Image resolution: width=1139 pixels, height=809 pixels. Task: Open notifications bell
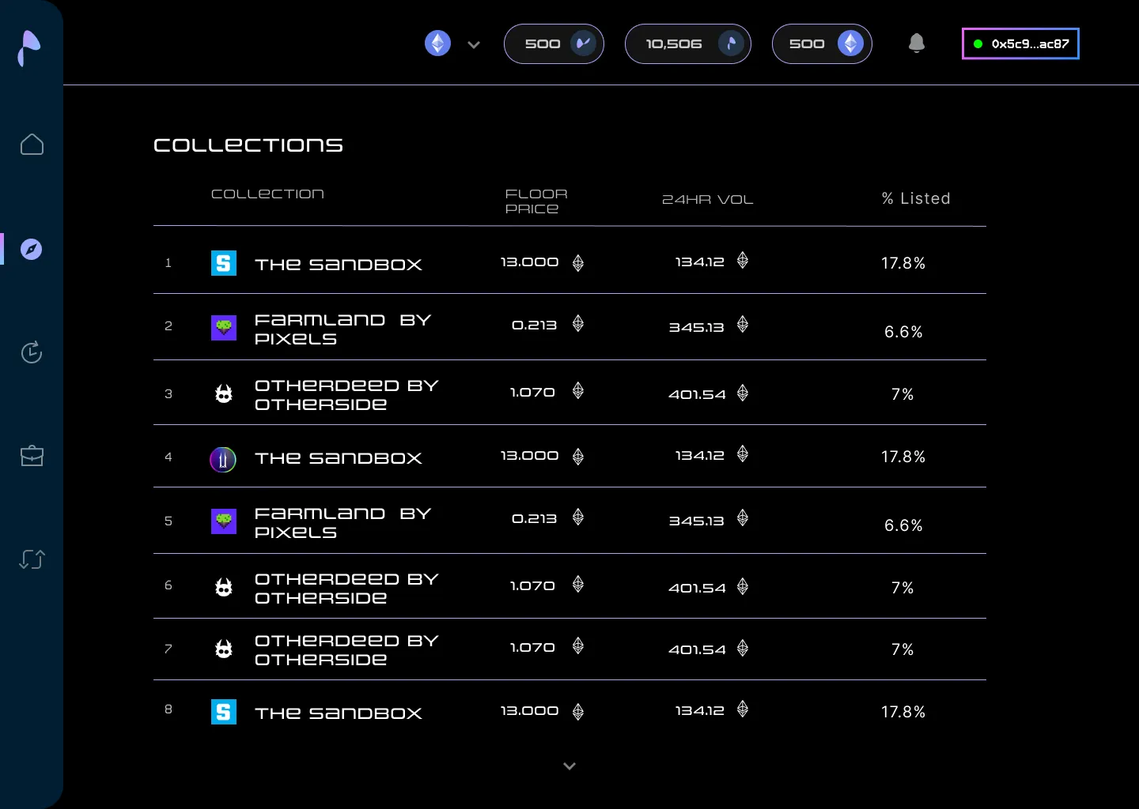917,43
